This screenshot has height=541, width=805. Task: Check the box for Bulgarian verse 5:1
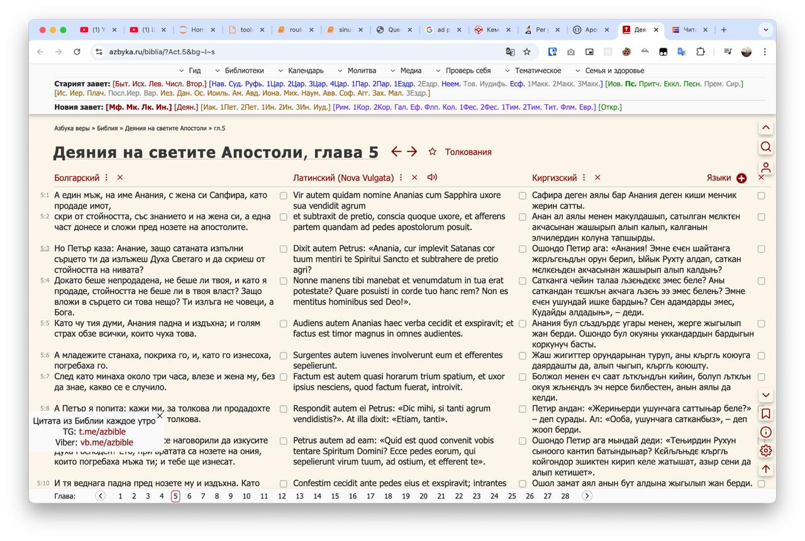point(284,196)
